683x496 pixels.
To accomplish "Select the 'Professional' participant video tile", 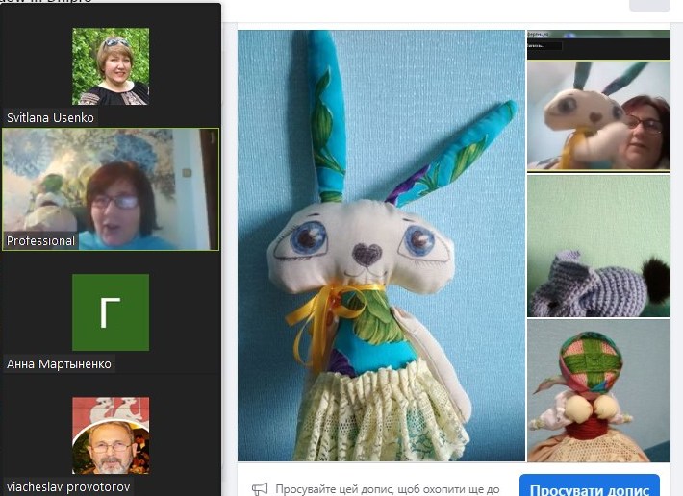I will click(x=111, y=189).
